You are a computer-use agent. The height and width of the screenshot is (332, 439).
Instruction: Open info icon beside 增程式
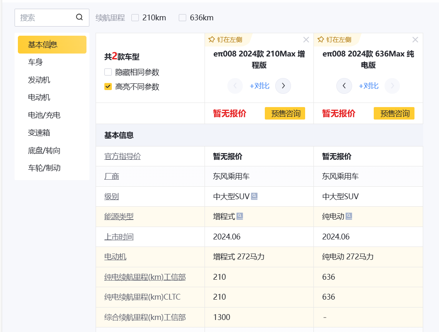point(240,216)
